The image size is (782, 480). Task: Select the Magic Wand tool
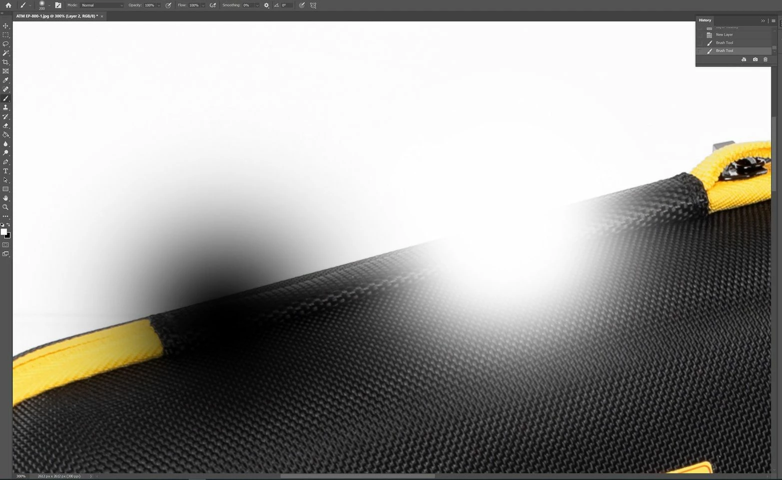(x=5, y=53)
